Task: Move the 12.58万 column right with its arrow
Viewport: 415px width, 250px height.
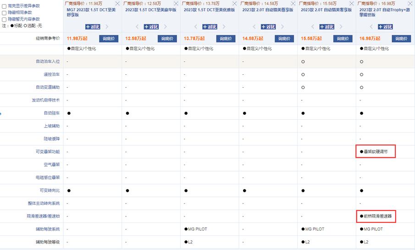Action: [166, 27]
